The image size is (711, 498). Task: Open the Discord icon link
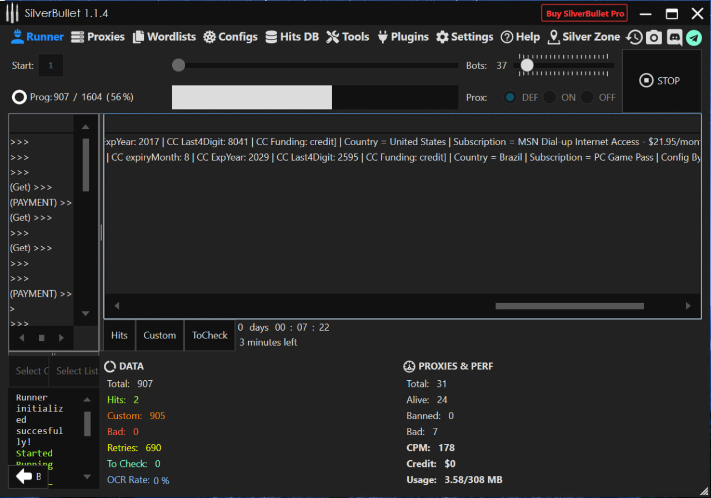click(x=674, y=37)
